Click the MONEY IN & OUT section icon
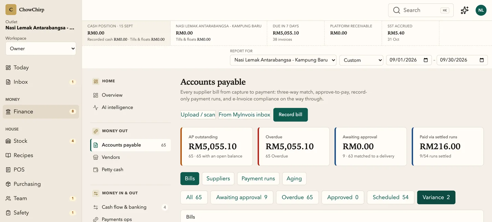The height and width of the screenshot is (222, 492). point(96,193)
